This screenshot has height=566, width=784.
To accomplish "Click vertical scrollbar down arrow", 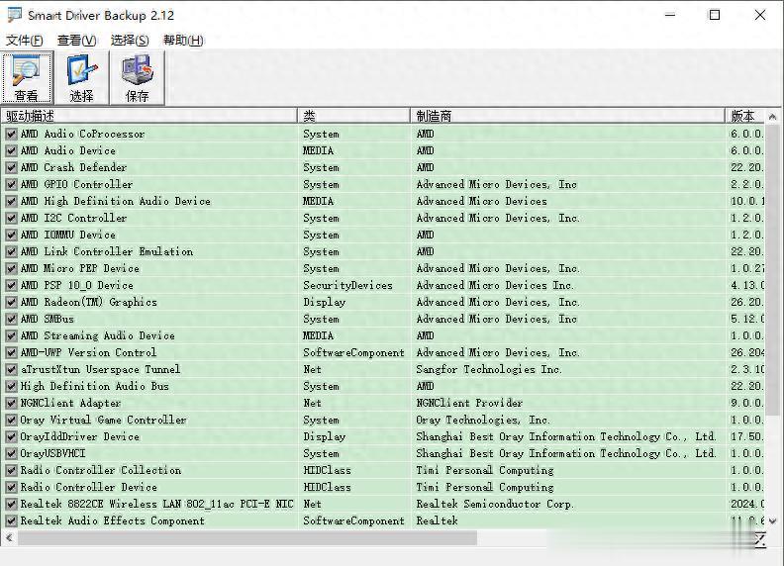I will coord(772,521).
